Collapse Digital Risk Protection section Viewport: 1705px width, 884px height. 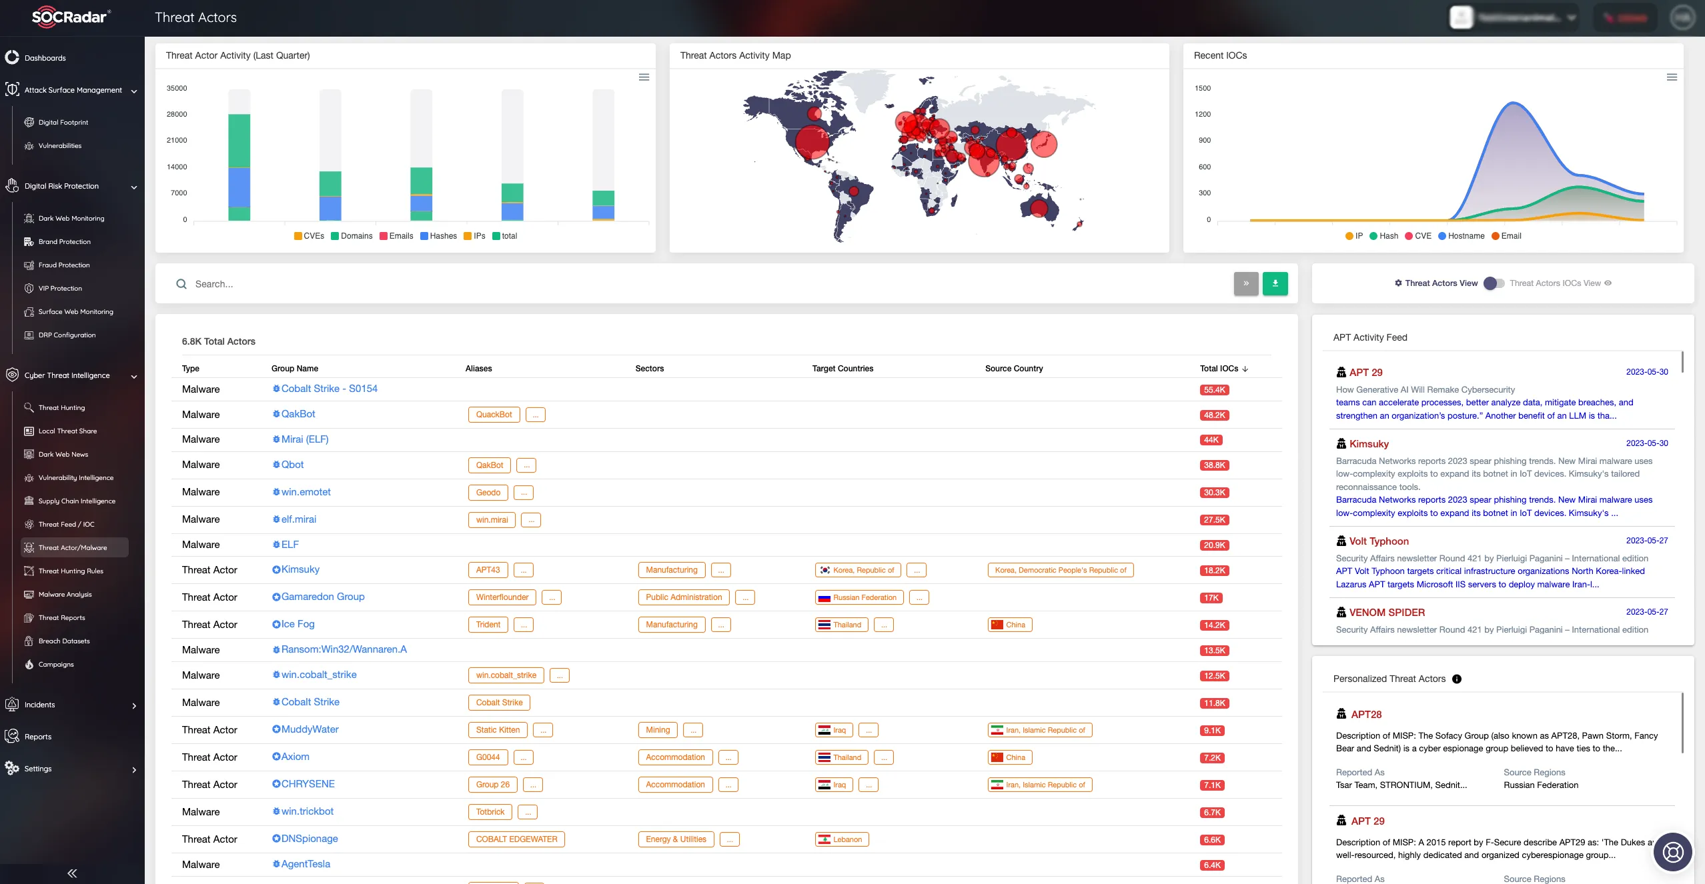(134, 187)
